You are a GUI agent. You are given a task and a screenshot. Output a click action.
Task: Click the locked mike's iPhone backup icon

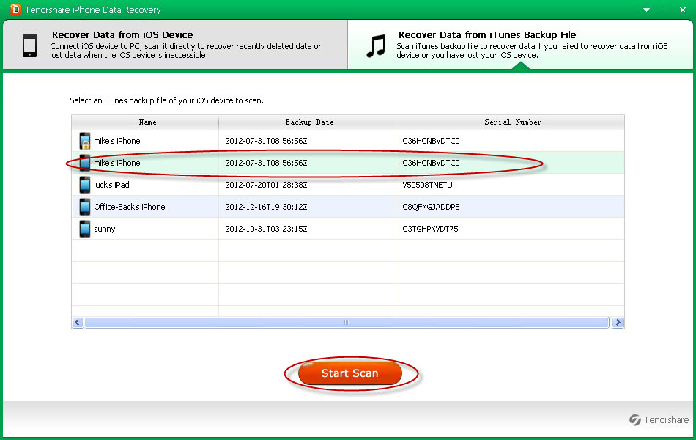tap(85, 141)
